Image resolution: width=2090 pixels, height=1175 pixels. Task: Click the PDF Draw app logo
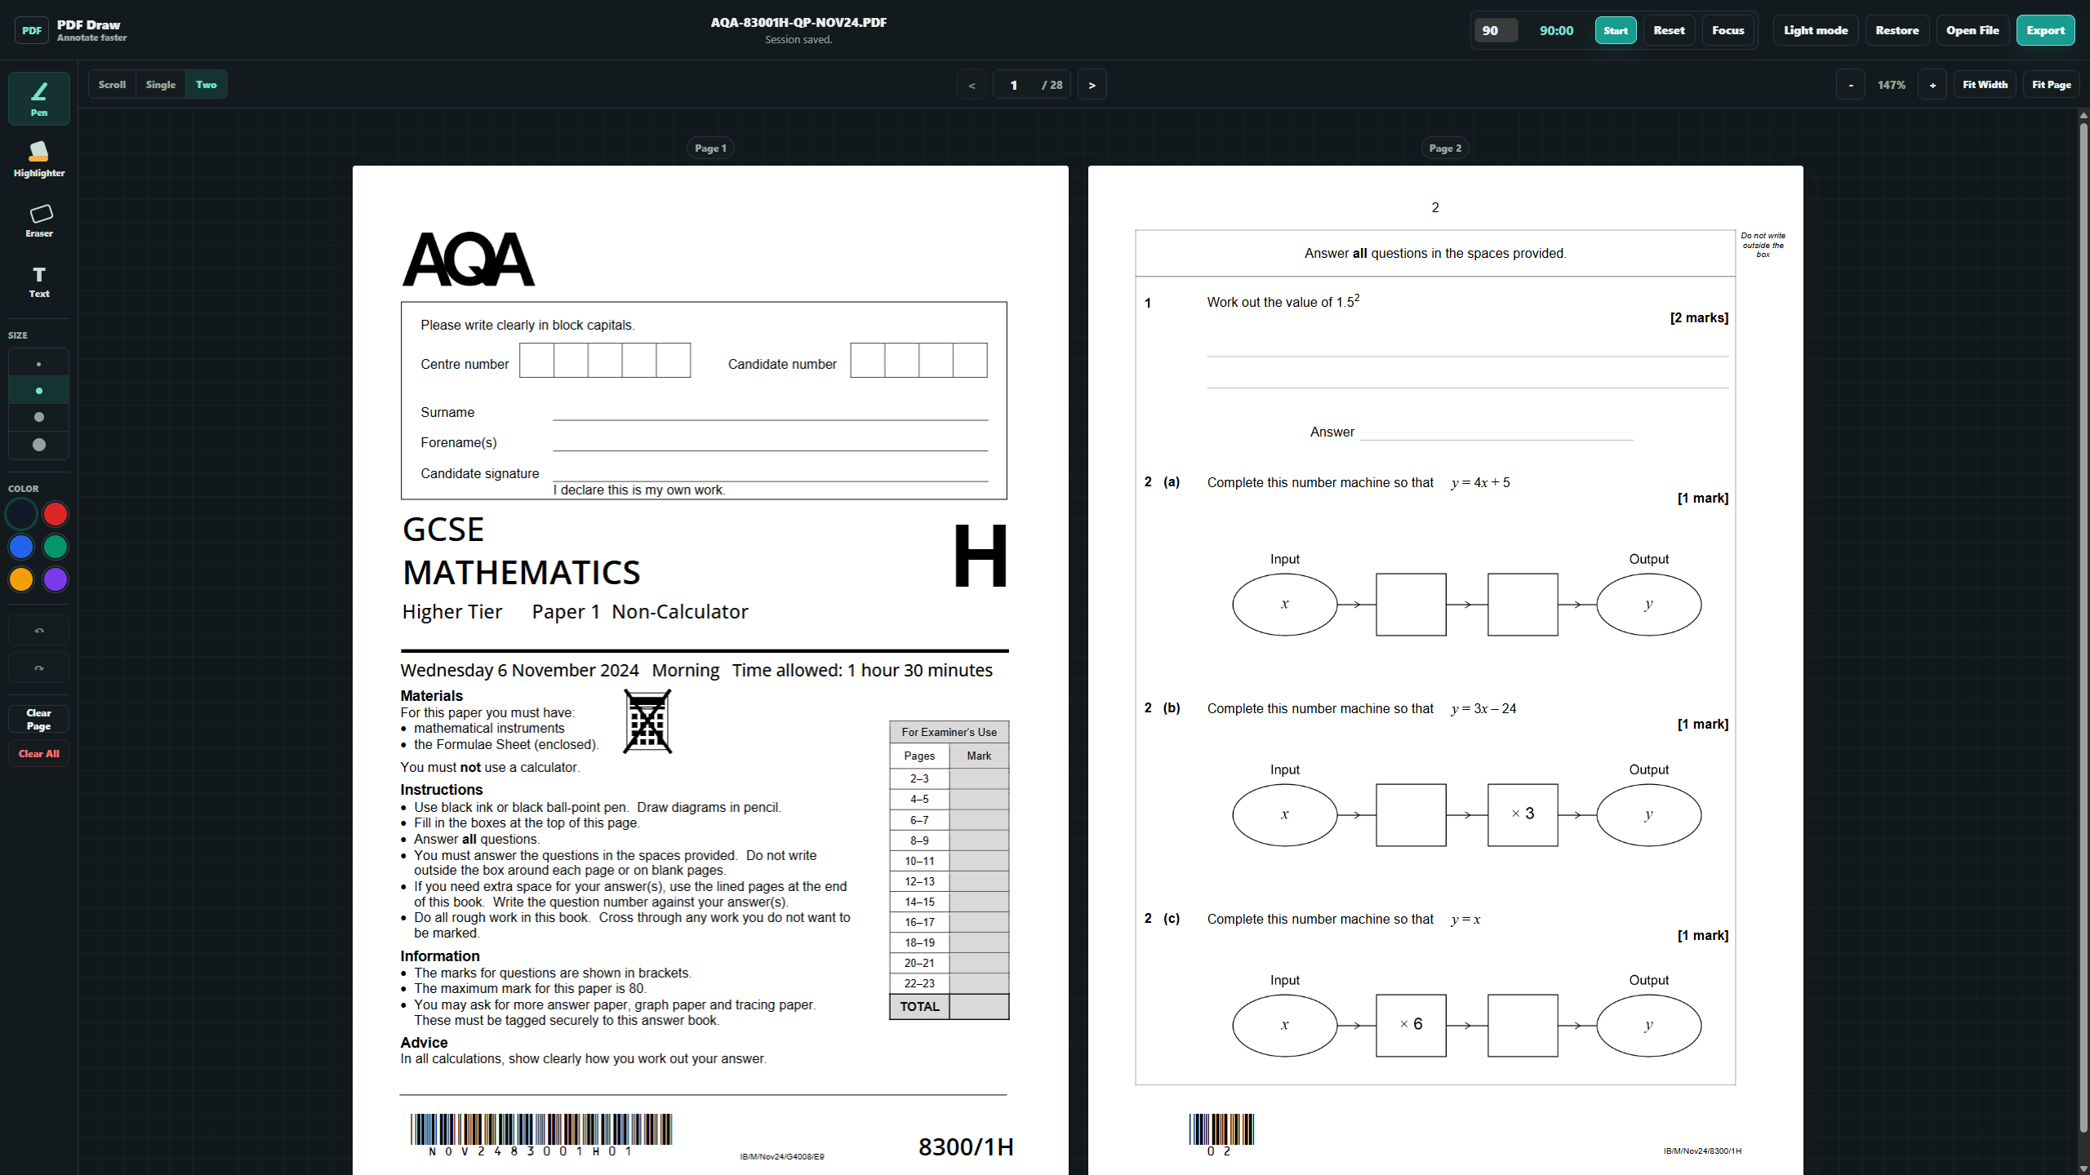(32, 29)
